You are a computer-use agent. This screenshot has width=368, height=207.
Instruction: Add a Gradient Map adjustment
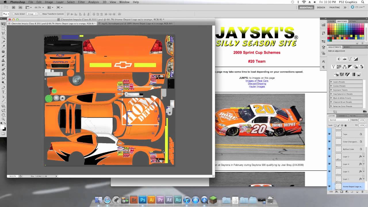click(353, 74)
